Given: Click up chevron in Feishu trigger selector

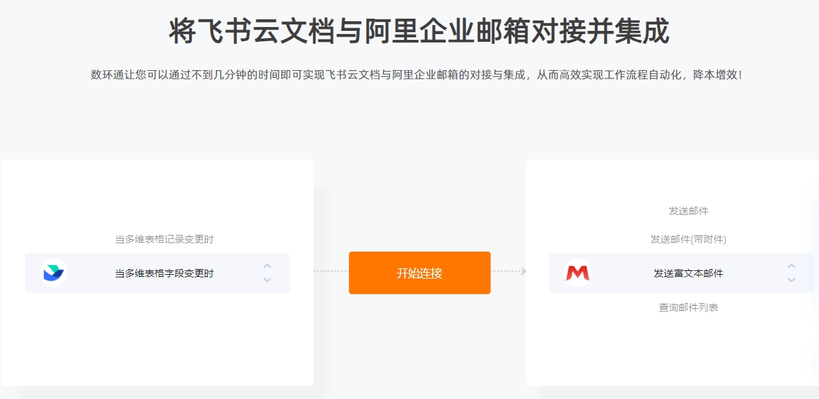Looking at the screenshot, I should pyautogui.click(x=267, y=266).
